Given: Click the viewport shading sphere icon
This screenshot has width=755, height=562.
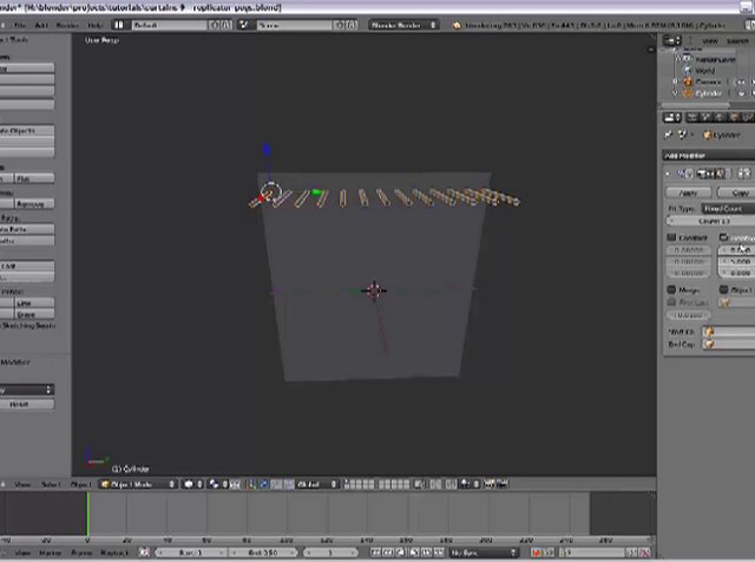Looking at the screenshot, I should 188,484.
